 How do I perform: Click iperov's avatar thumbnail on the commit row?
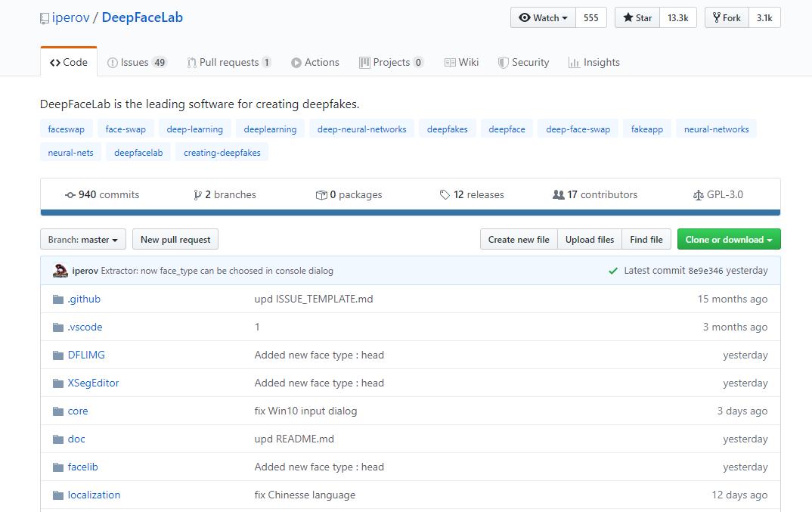point(60,271)
